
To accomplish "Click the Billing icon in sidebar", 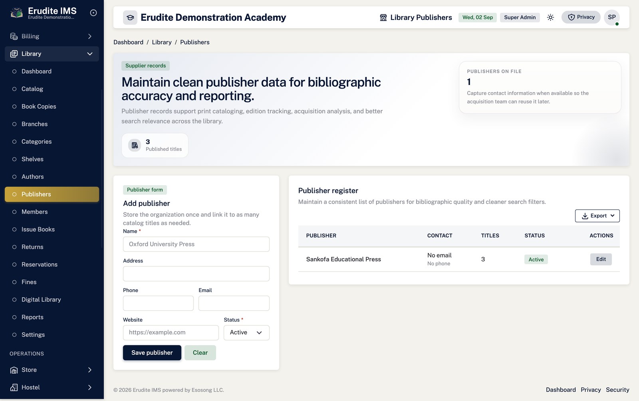I will tap(14, 36).
